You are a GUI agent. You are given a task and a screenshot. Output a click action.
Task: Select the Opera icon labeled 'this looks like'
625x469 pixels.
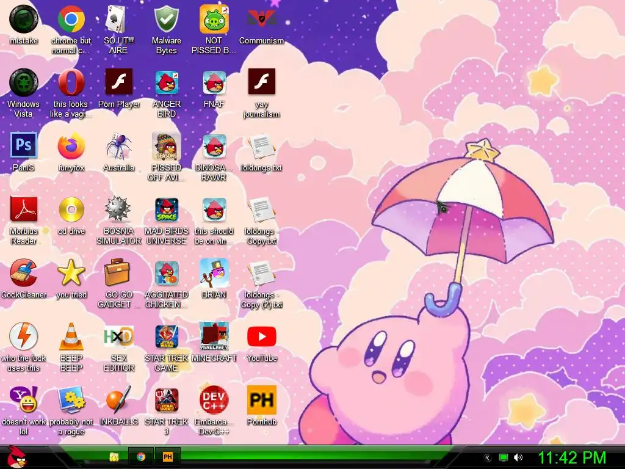coord(71,82)
